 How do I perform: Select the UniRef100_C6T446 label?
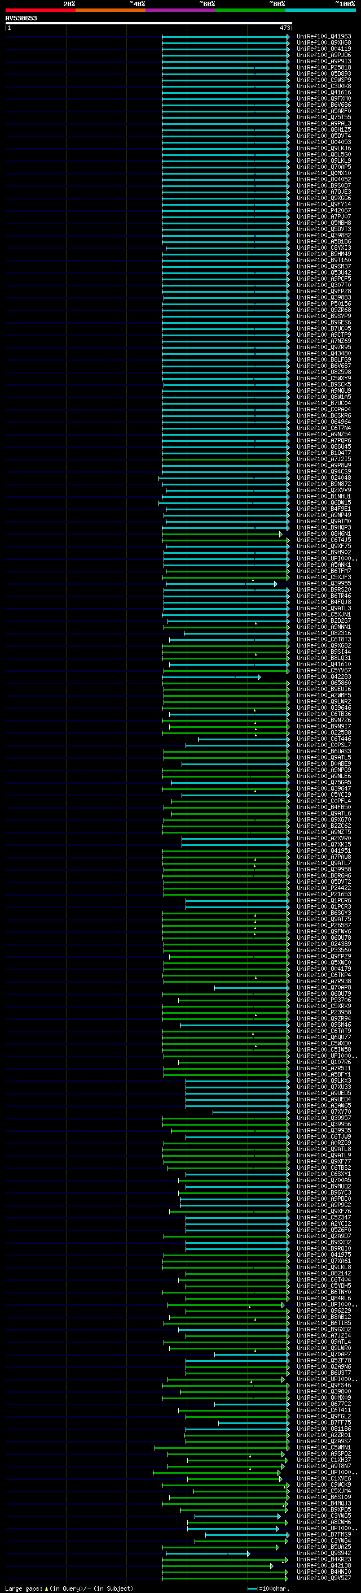323,739
